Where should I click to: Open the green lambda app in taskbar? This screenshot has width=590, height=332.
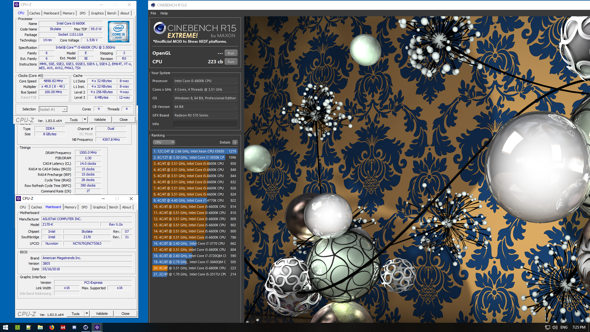(x=17, y=327)
